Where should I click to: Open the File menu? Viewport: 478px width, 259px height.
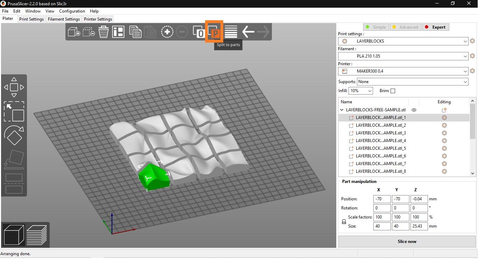pos(5,11)
